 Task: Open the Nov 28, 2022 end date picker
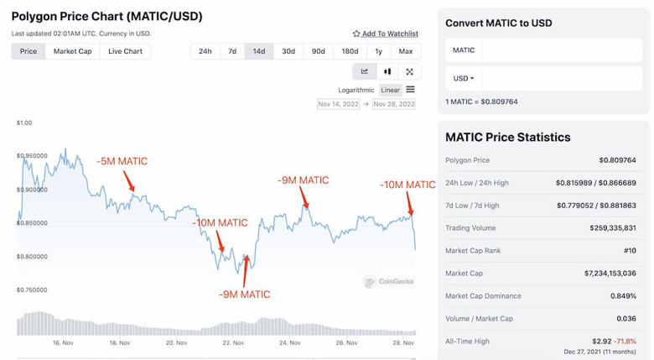394,104
